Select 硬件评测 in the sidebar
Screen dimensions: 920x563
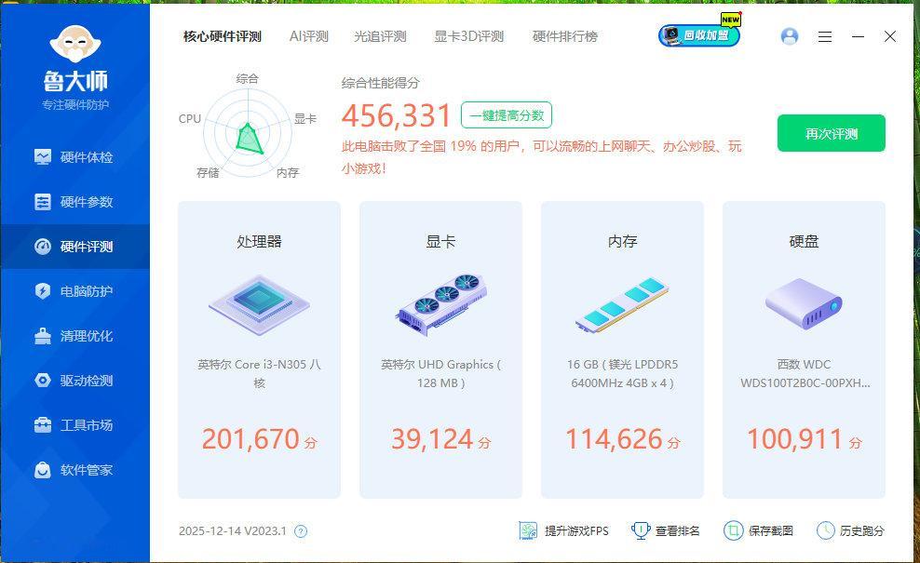[74, 247]
